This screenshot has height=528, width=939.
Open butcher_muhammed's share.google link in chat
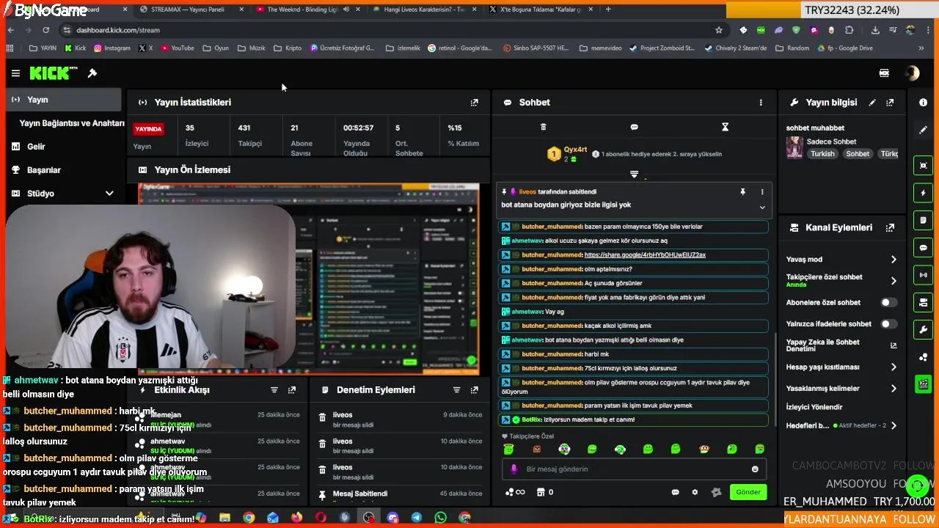tap(645, 255)
